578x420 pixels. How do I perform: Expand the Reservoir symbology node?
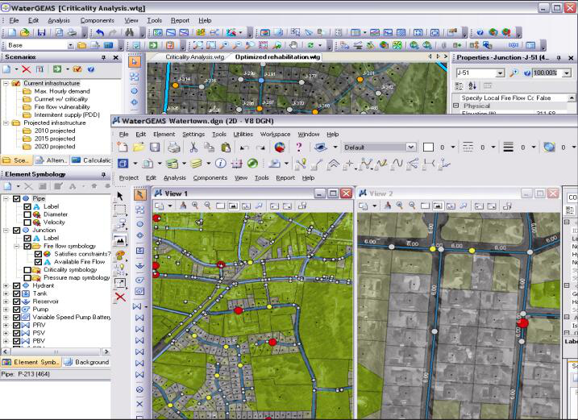click(x=6, y=301)
